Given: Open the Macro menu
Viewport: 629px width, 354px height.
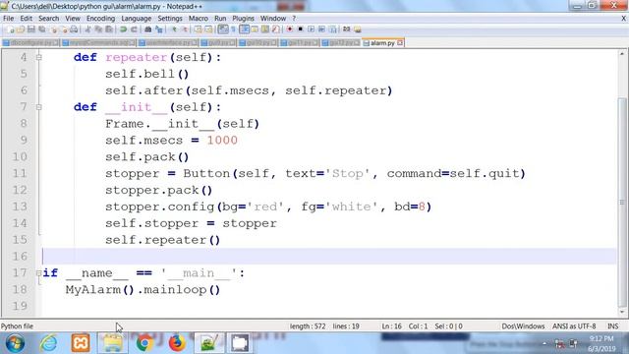Looking at the screenshot, I should [x=199, y=19].
